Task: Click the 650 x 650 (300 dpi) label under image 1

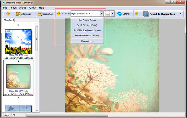Action: pos(18,55)
